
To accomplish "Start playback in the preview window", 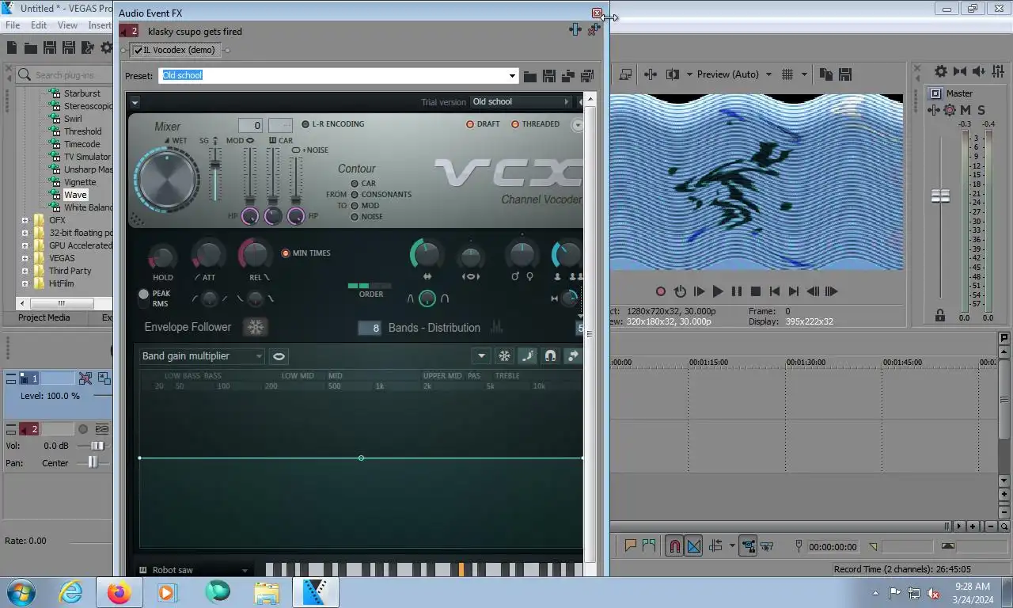I will 718,291.
